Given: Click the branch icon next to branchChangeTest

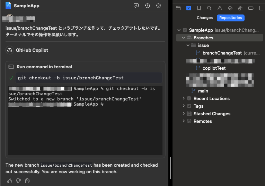Looking at the screenshot, I should tap(198, 53).
